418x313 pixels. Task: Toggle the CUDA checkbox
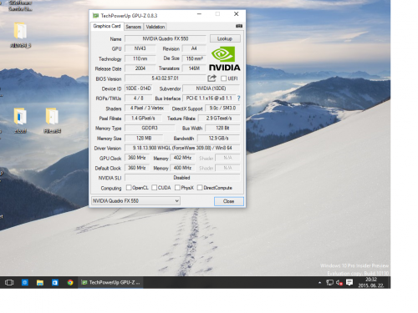[x=154, y=188]
